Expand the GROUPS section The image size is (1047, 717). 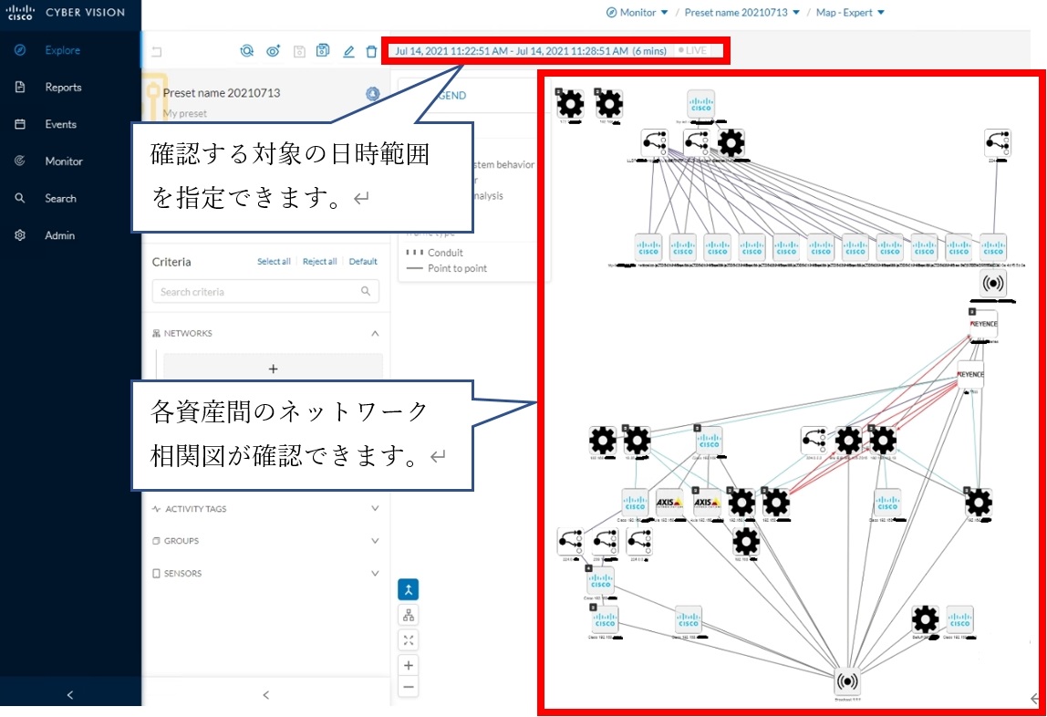pos(375,541)
